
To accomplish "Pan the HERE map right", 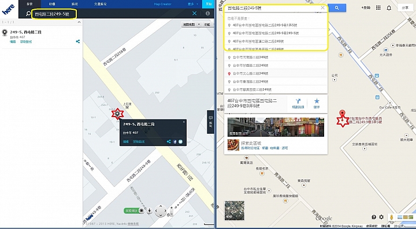I will click(165, 211).
